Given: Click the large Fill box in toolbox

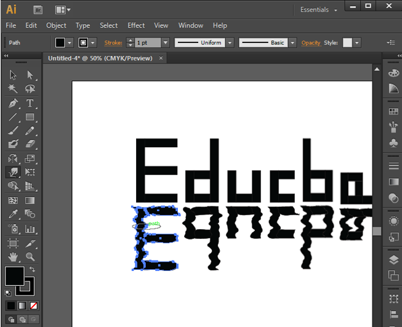Looking at the screenshot, I should pos(15,276).
